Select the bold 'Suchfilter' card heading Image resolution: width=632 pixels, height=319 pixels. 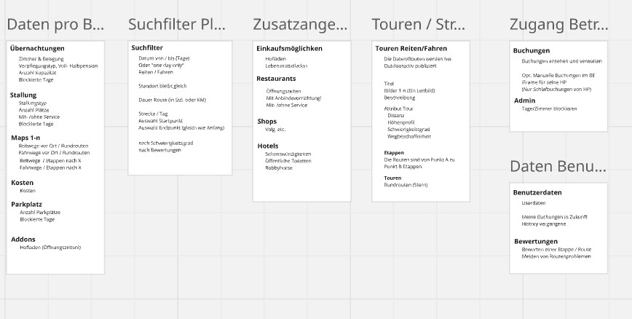pos(147,47)
